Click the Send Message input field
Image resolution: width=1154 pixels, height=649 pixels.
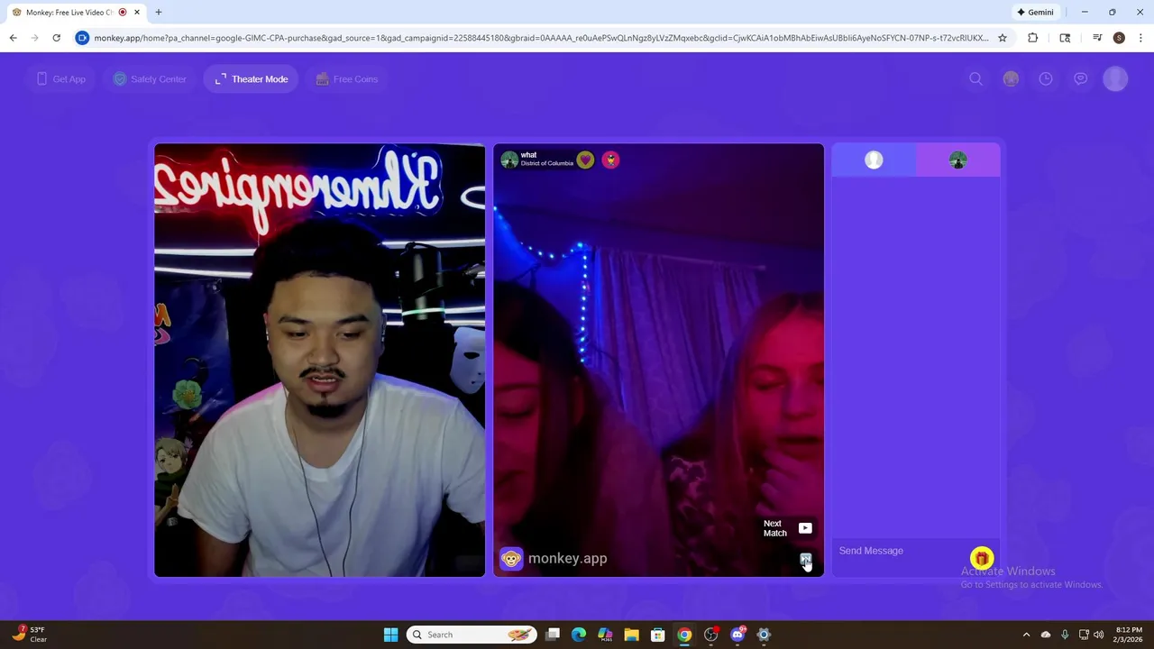point(900,551)
